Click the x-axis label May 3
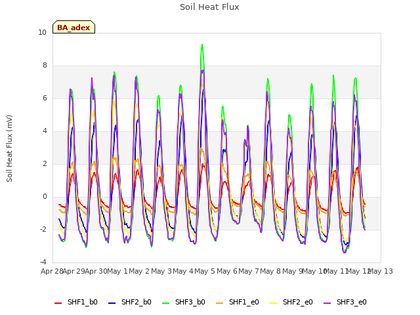The height and width of the screenshot is (315, 420). point(161,271)
